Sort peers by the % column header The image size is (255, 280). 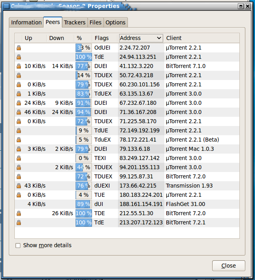83,38
